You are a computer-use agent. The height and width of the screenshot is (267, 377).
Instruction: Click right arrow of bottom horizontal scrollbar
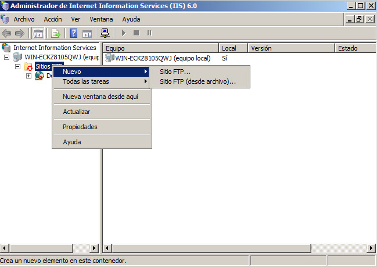[369, 248]
